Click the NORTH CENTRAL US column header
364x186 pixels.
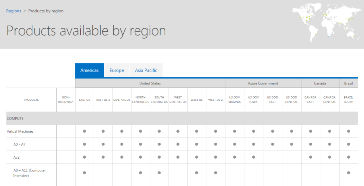point(140,100)
